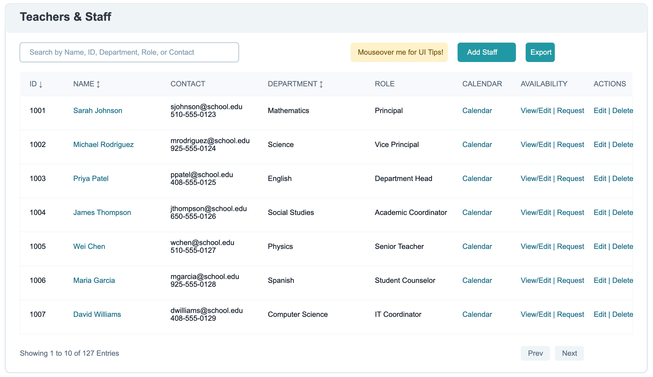
Task: Request availability for James Thompson
Action: click(x=570, y=213)
